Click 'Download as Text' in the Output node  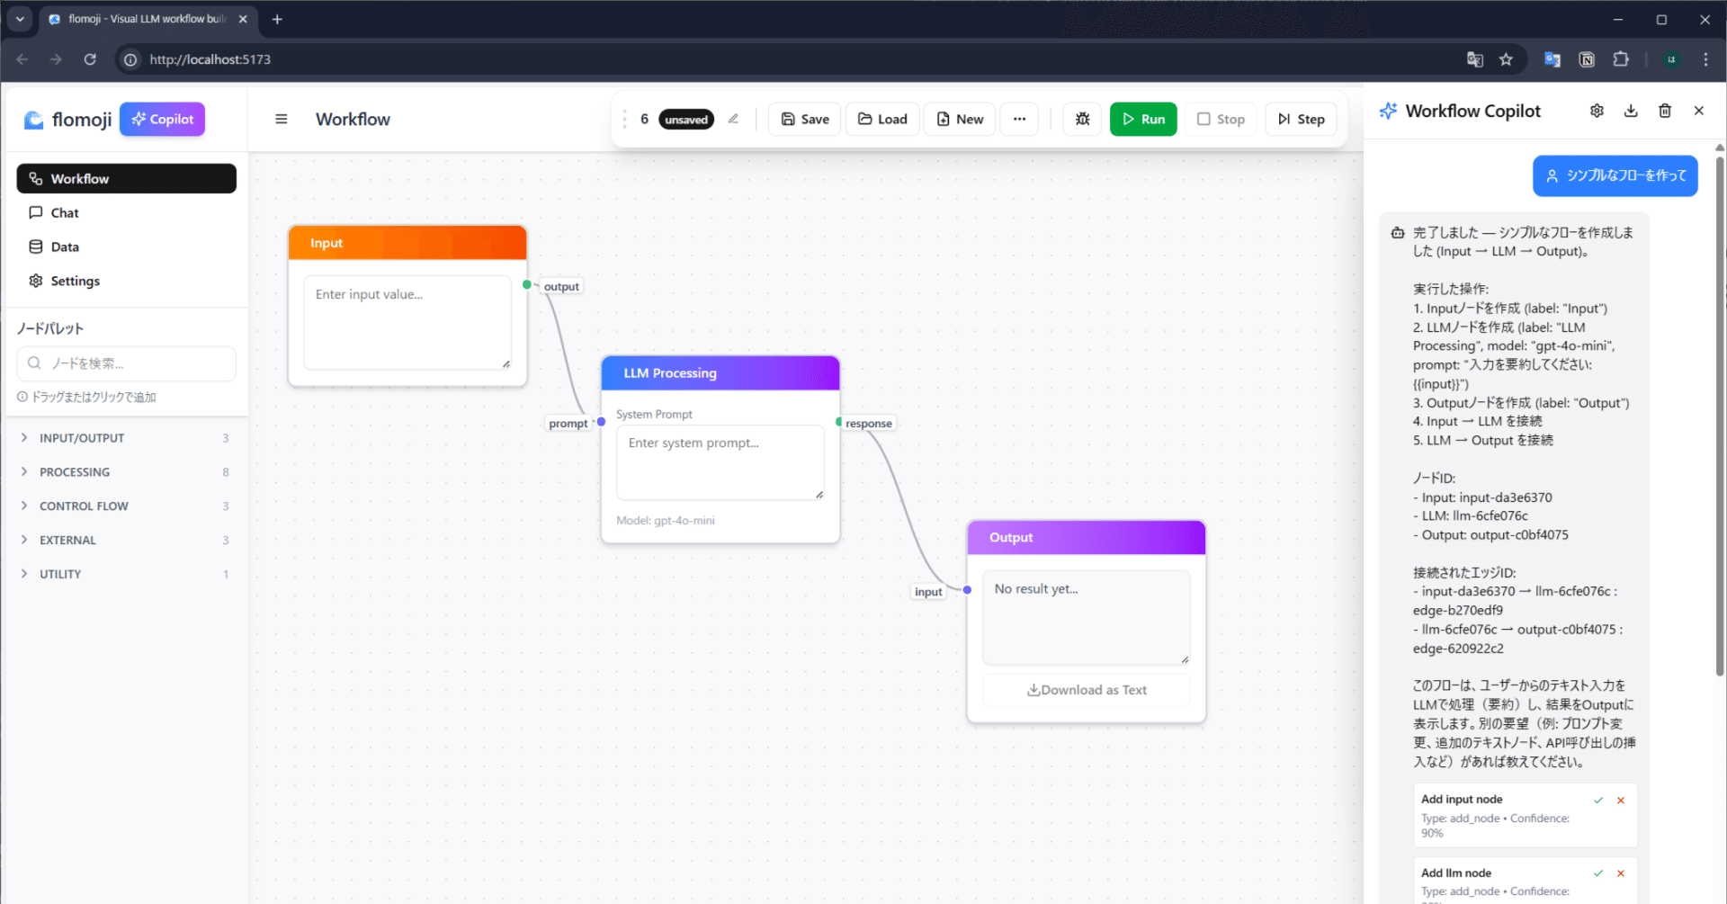coord(1086,690)
